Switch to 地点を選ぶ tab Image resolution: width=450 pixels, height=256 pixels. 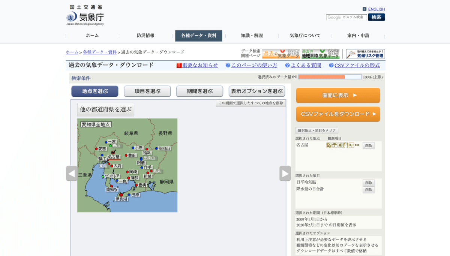click(x=95, y=91)
